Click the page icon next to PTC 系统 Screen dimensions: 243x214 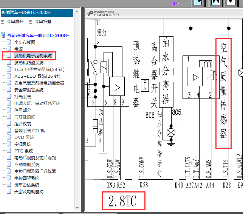tap(9, 151)
